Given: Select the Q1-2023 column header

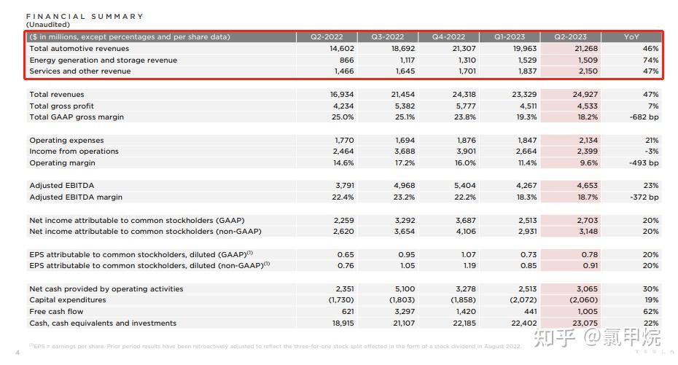Looking at the screenshot, I should coord(510,37).
